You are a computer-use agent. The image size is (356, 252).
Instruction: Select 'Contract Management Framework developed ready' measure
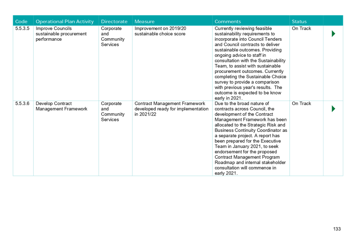[x=171, y=109]
